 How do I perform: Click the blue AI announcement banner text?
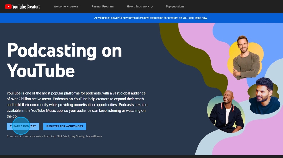pos(151,18)
